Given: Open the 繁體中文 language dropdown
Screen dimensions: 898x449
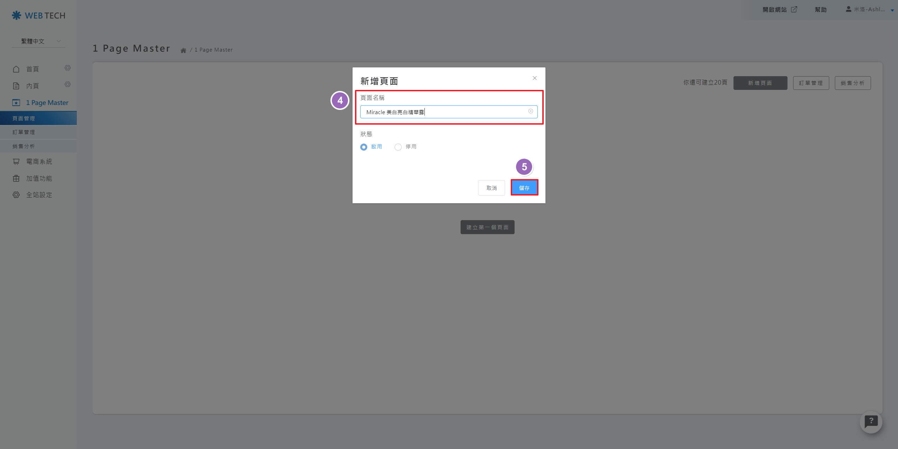Looking at the screenshot, I should (x=39, y=41).
